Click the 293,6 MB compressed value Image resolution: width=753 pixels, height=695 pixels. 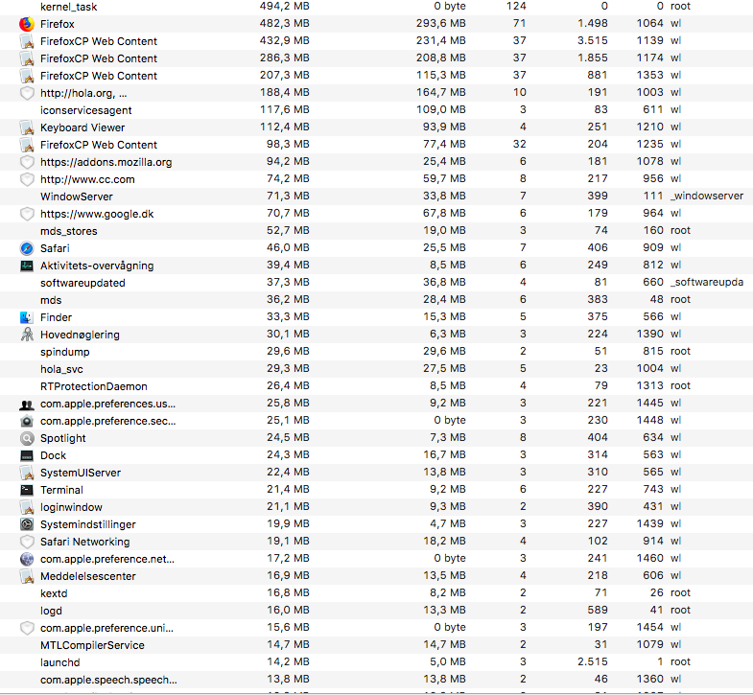(x=441, y=24)
